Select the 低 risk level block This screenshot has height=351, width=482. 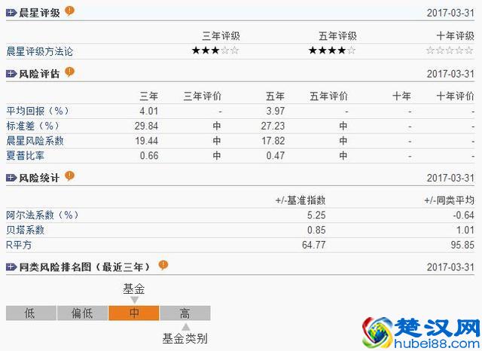click(x=31, y=313)
